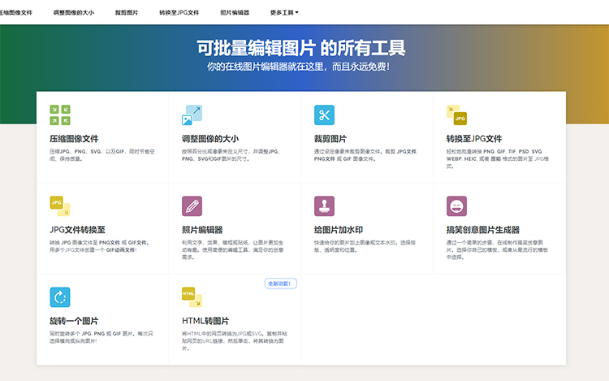Click the blue rotate image icon

tap(60, 297)
